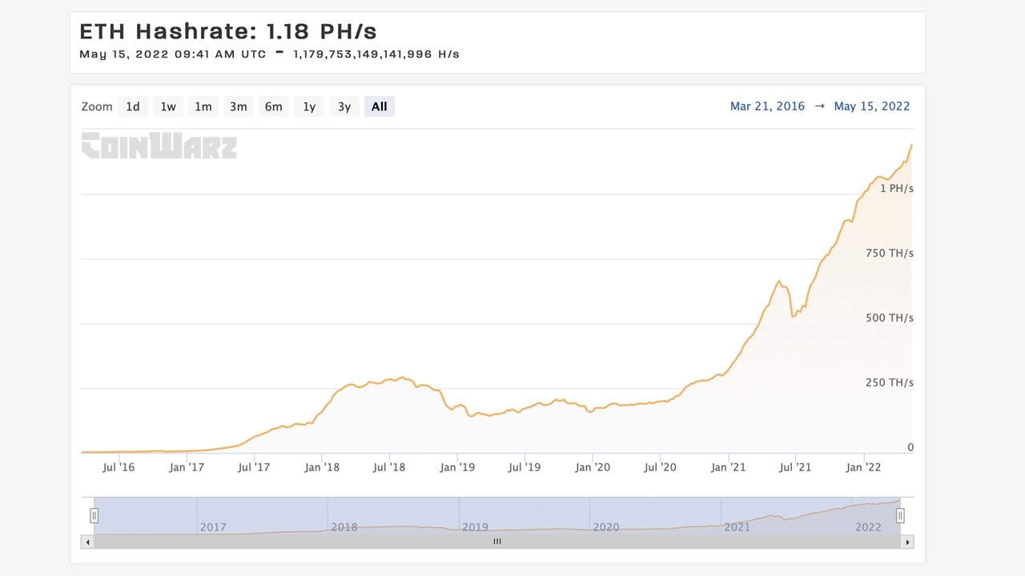Set zoom to 3m
The height and width of the screenshot is (576, 1025).
[x=239, y=106]
